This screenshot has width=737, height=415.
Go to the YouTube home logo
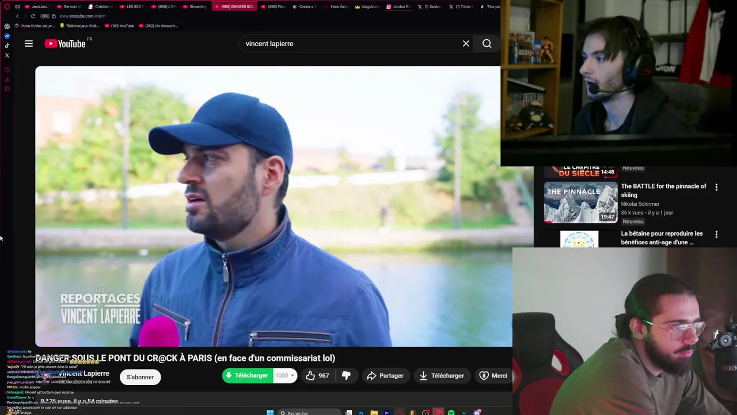pyautogui.click(x=65, y=44)
